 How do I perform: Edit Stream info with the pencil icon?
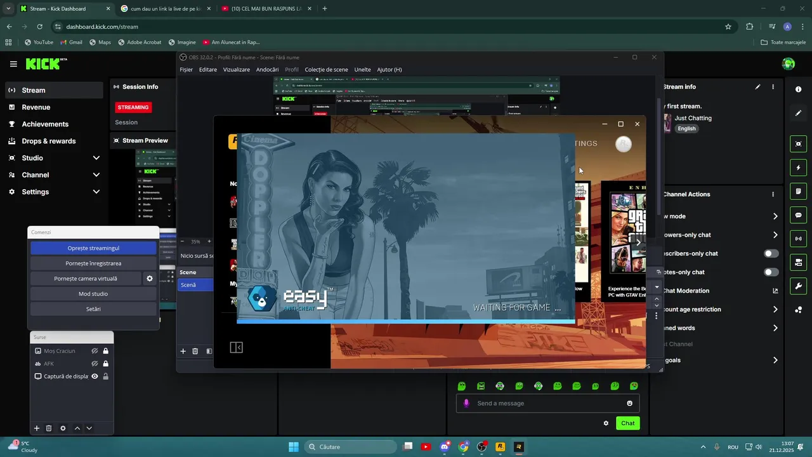point(757,87)
